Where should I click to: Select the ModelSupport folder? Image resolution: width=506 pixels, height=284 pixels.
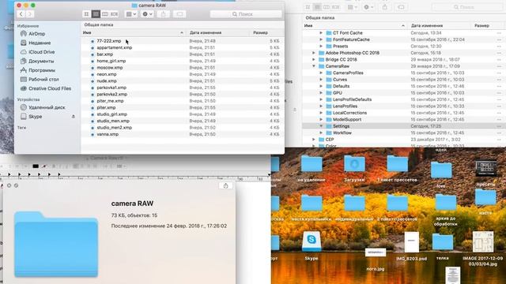click(x=347, y=119)
